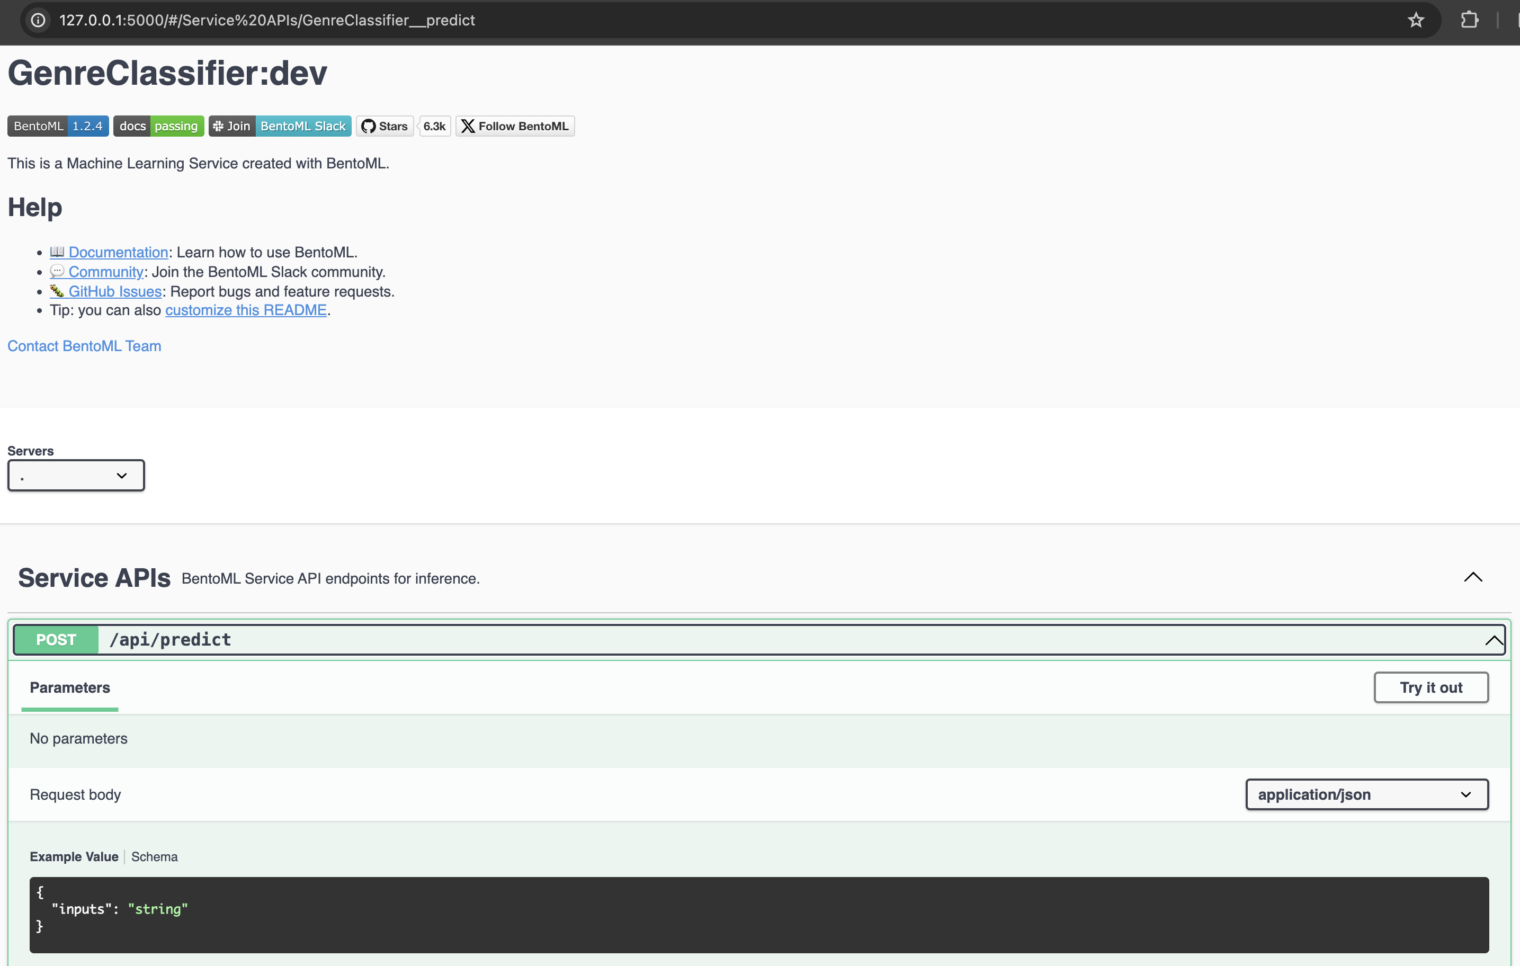Screen dimensions: 1520x966
Task: Click the Service APIs heading
Action: (x=94, y=578)
